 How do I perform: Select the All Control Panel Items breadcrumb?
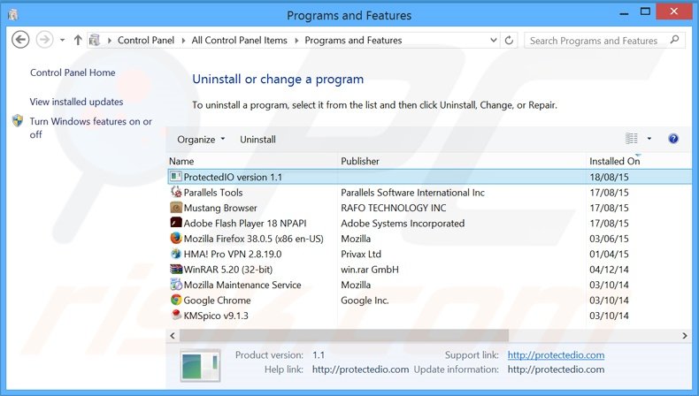point(240,40)
